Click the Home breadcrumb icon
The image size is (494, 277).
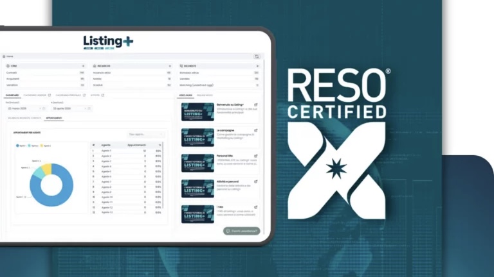click(4, 56)
